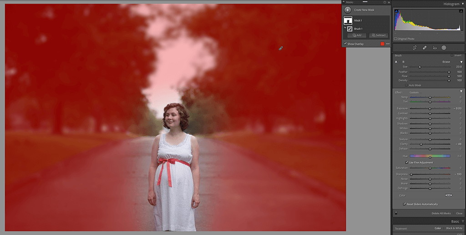This screenshot has height=235, width=466.
Task: Adjust the Clarity slider
Action: point(430,144)
